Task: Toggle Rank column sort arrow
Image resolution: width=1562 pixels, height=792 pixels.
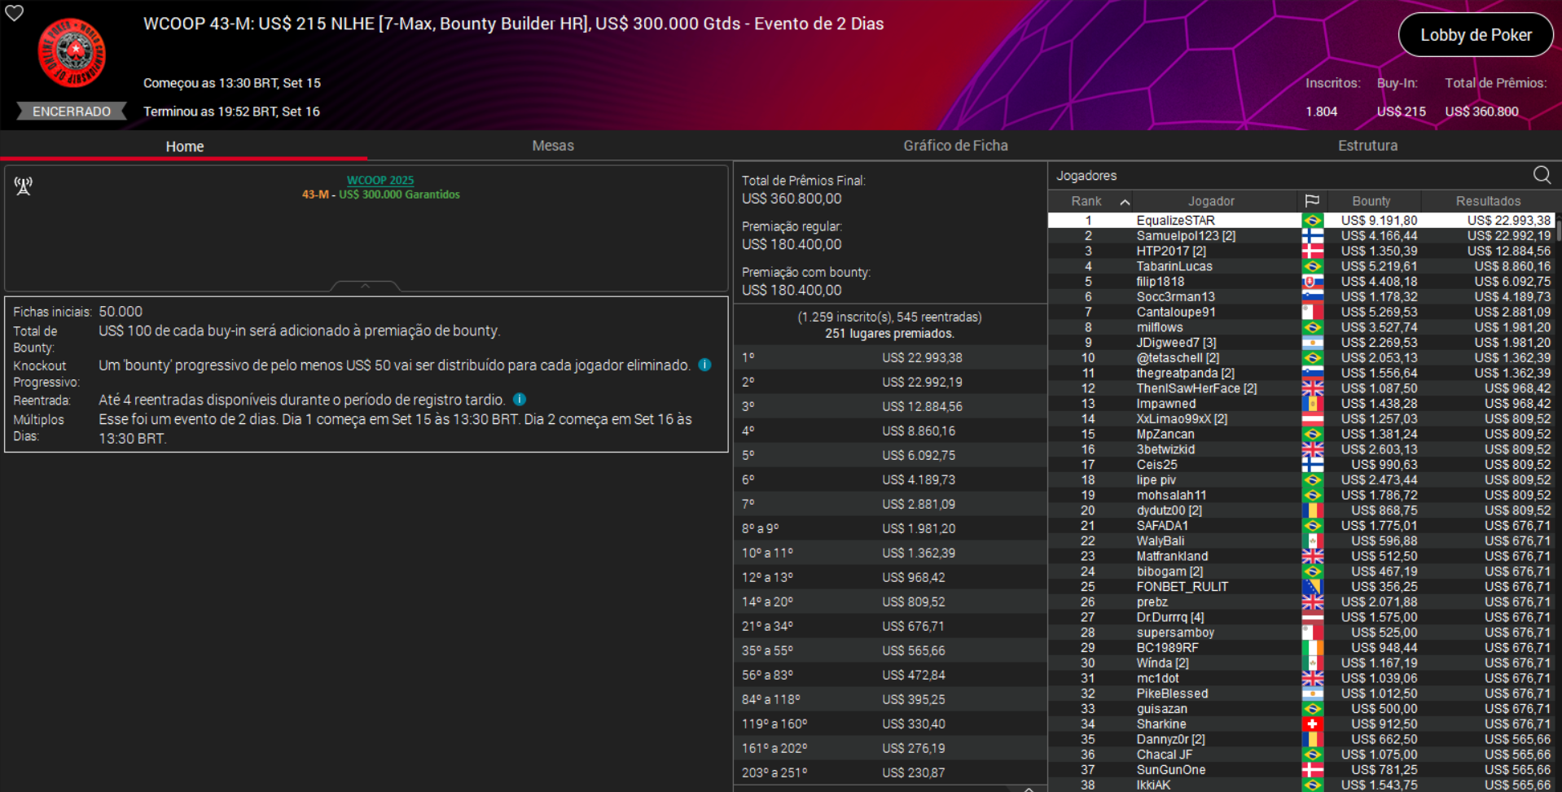Action: pos(1125,202)
